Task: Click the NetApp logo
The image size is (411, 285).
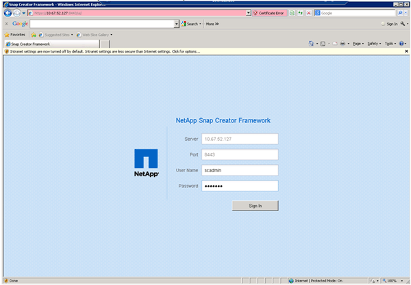Action: [147, 163]
